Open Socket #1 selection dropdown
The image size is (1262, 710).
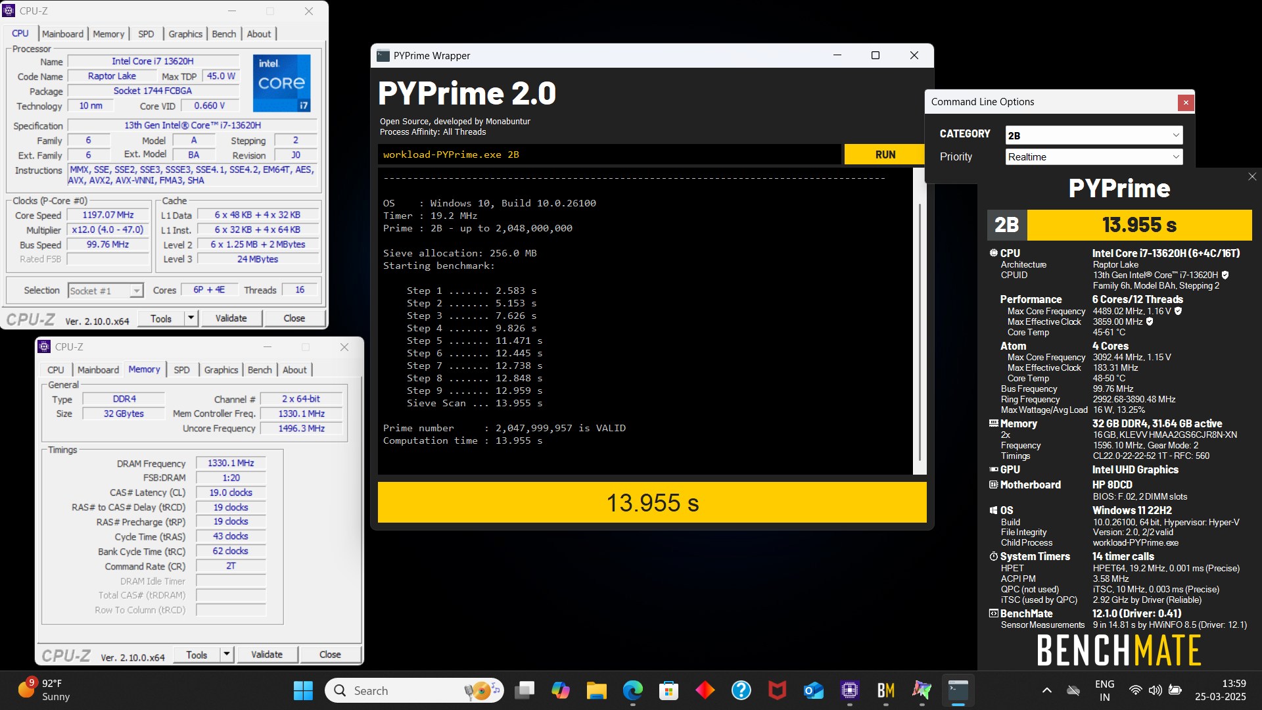pos(105,291)
